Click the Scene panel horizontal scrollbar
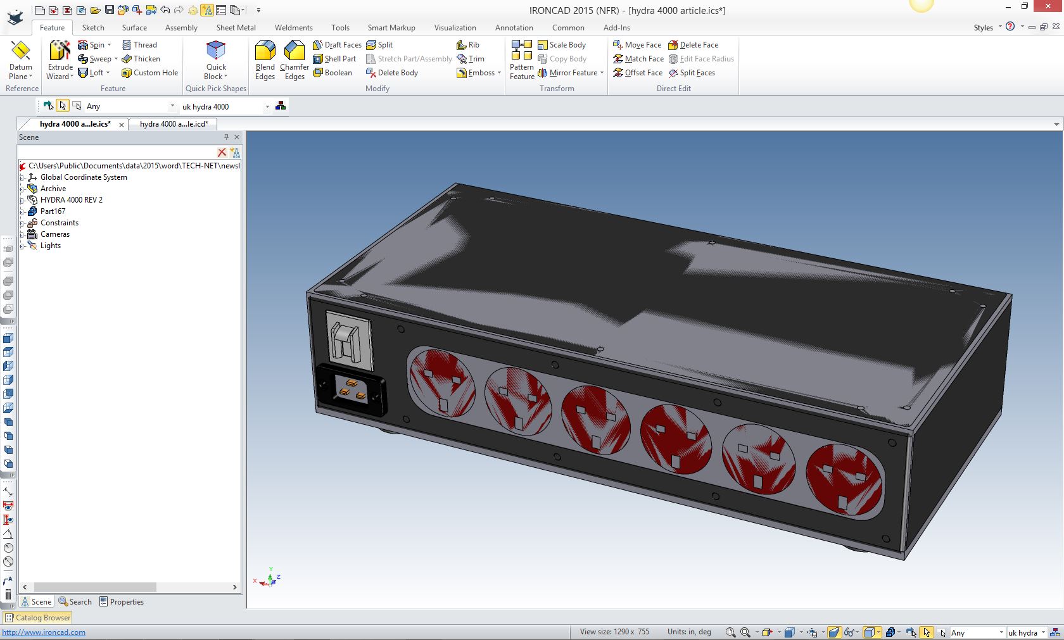Screen dimensions: 1064x640 pyautogui.click(x=95, y=587)
